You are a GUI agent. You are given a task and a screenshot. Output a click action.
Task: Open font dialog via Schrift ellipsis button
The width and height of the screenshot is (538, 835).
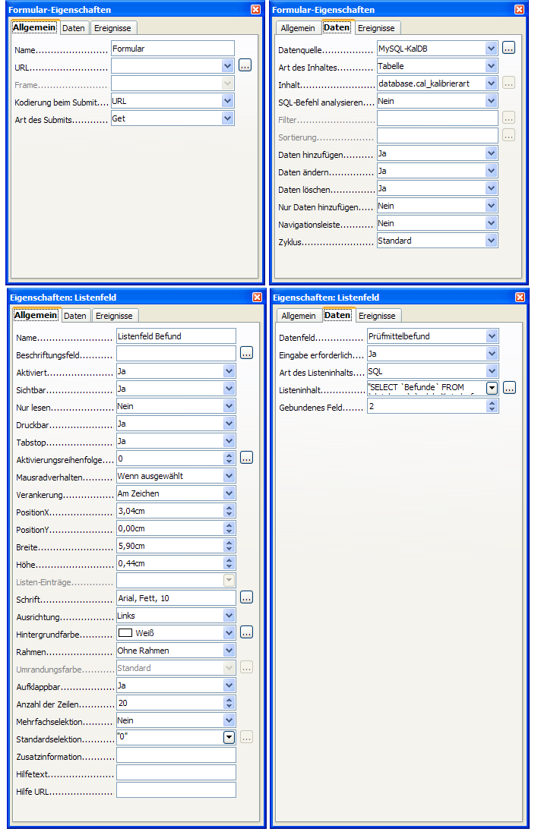246,597
